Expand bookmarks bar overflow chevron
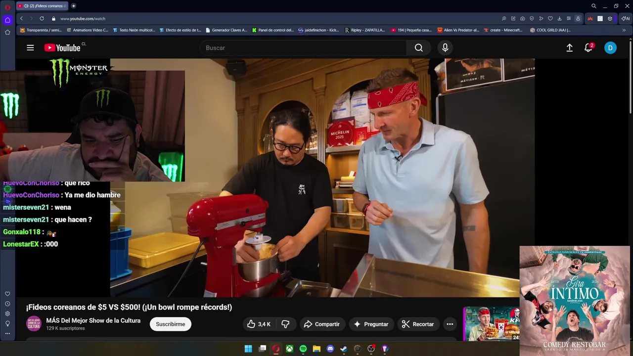 tap(624, 30)
